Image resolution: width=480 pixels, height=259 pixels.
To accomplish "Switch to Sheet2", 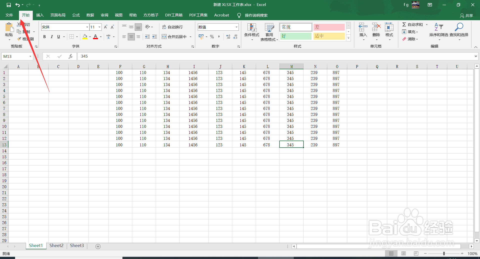I will [x=56, y=245].
